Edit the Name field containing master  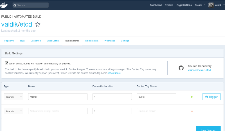[58, 97]
